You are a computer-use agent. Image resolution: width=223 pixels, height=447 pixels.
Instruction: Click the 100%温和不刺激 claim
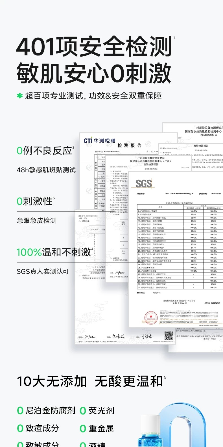(54, 252)
